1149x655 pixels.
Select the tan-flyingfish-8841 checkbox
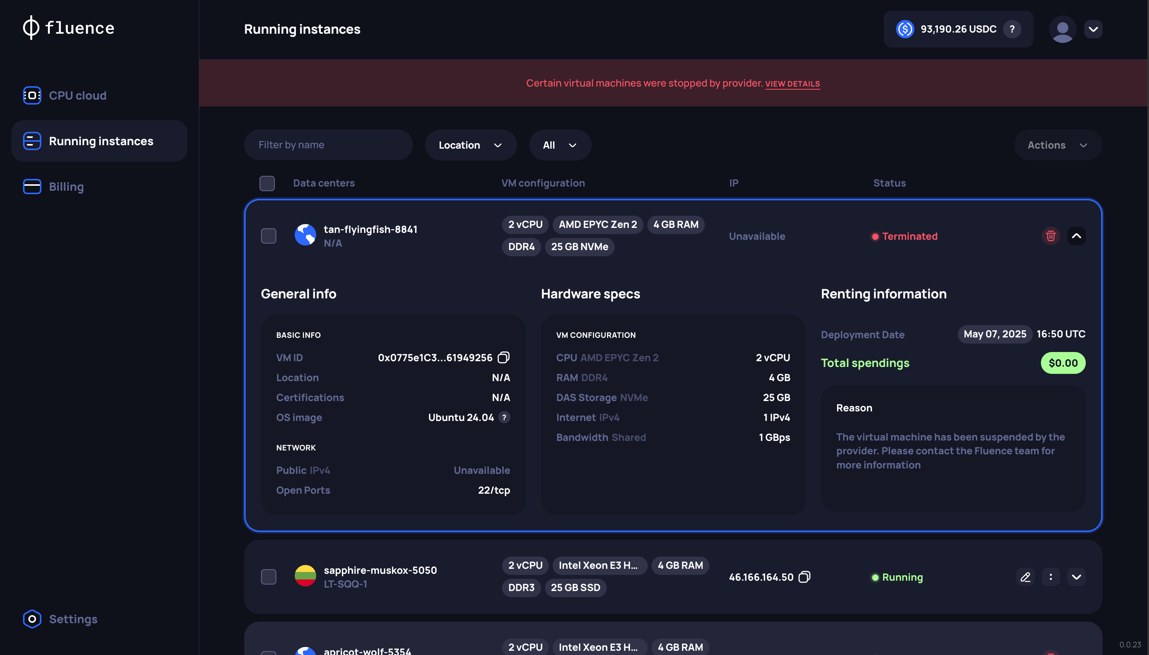268,235
